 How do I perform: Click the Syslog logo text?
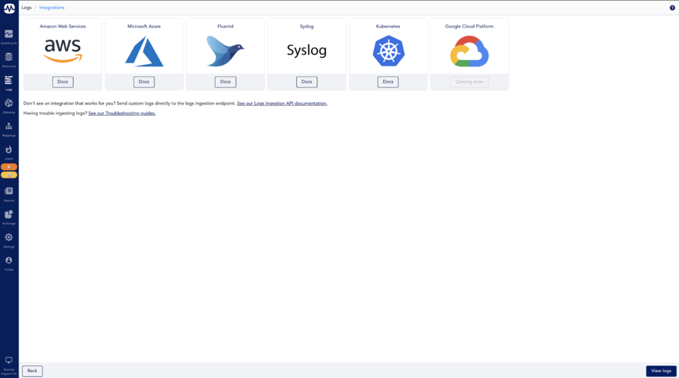[x=306, y=50]
